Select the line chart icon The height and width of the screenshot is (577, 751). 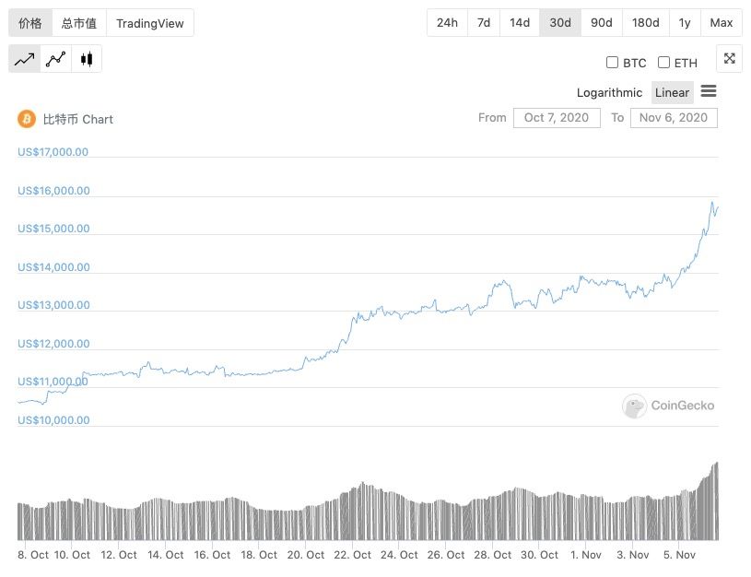point(24,60)
